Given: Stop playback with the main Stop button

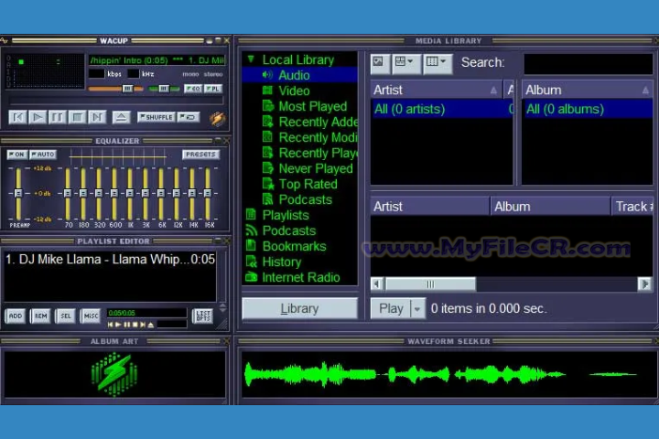Looking at the screenshot, I should tap(77, 117).
